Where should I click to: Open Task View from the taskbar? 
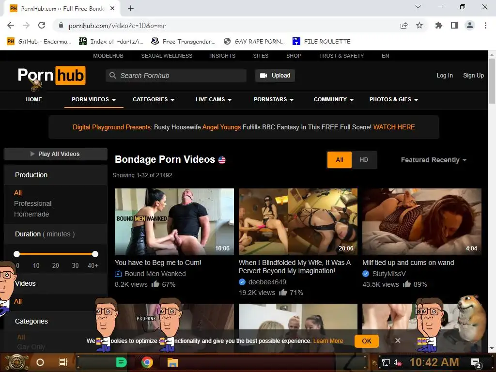pyautogui.click(x=63, y=362)
